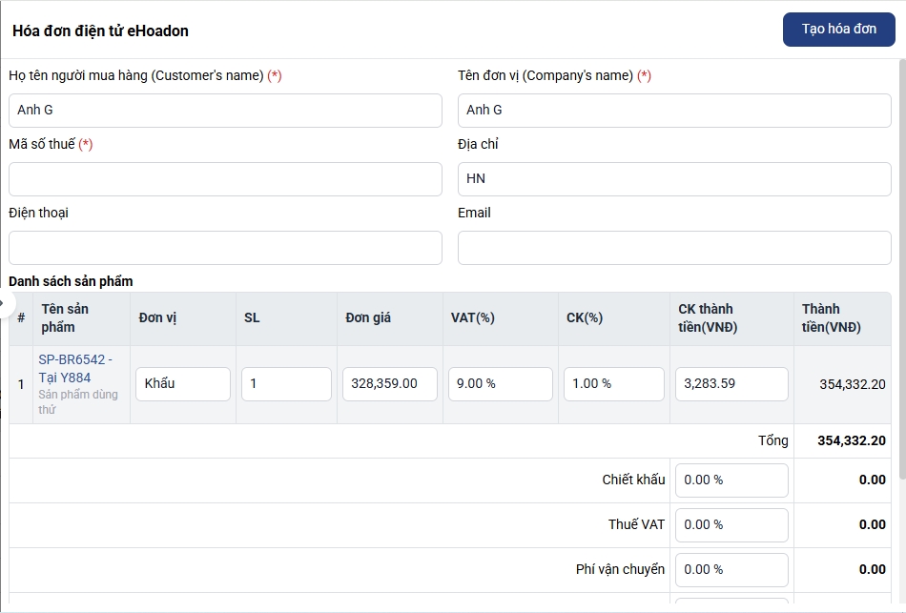906x613 pixels.
Task: Focus the Mã số thuế field
Action: (x=225, y=179)
